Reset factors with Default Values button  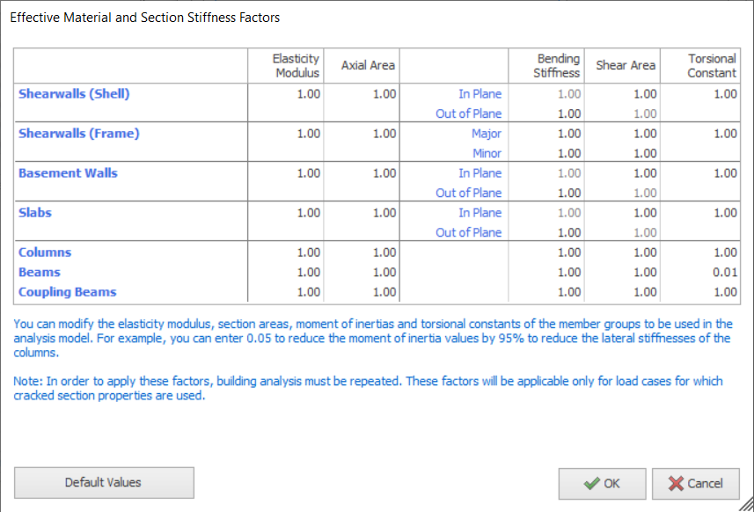[104, 482]
